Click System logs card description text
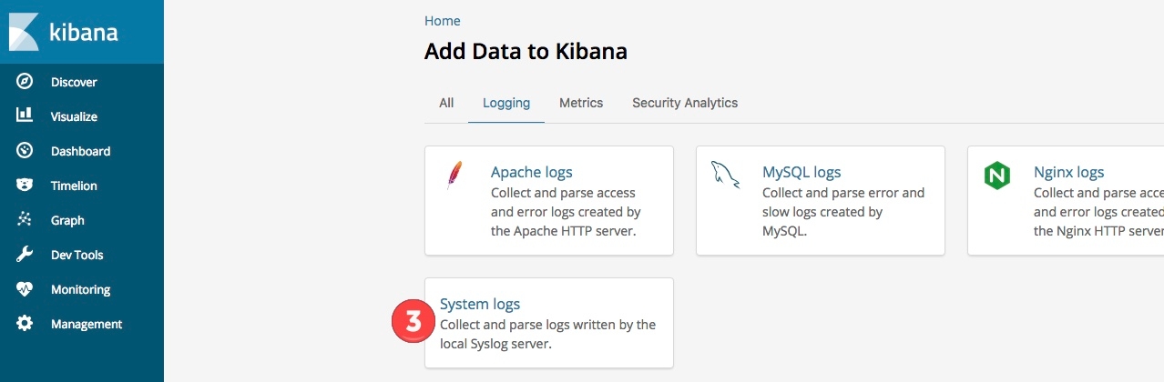 tap(547, 335)
